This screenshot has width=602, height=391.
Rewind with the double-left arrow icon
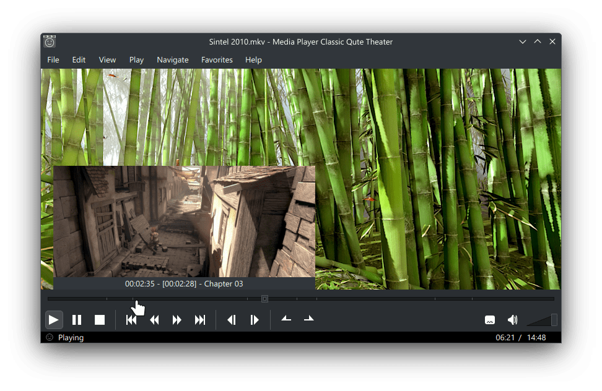tap(154, 320)
